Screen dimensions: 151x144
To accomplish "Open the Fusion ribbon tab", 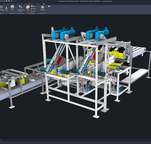I will click(38, 4).
